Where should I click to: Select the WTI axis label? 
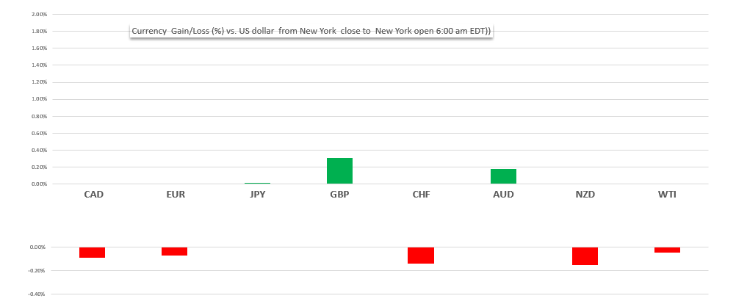point(667,195)
